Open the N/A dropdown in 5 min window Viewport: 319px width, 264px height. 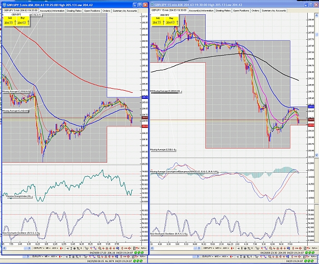coord(145,248)
